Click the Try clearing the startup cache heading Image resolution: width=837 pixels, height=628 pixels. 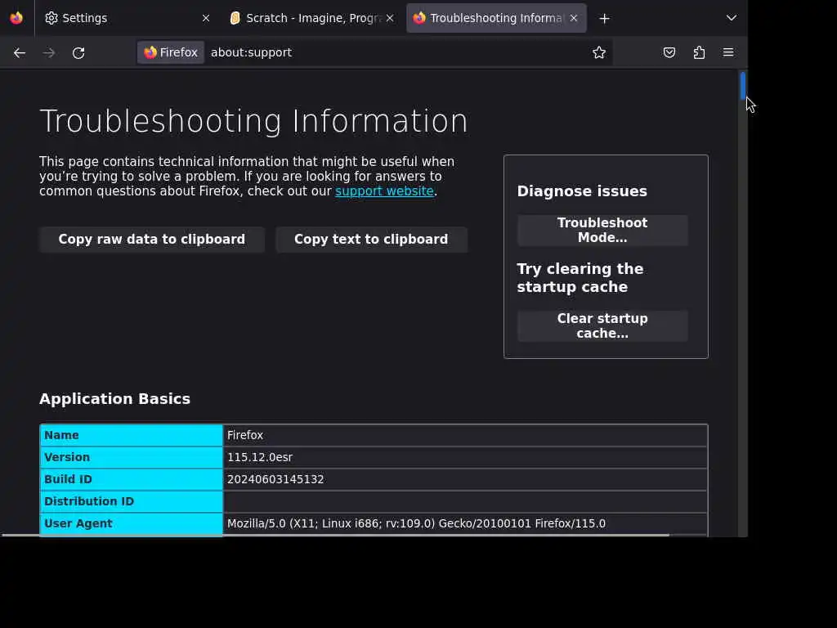pos(580,278)
